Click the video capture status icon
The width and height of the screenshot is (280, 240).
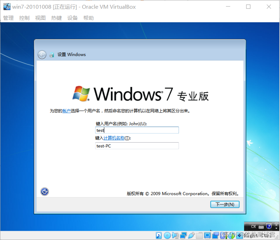tap(216, 235)
